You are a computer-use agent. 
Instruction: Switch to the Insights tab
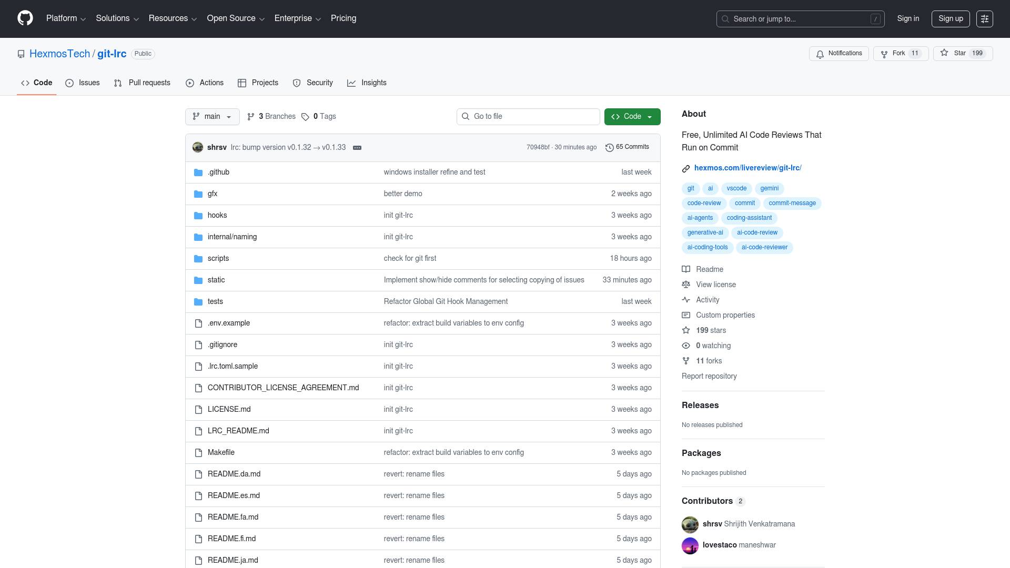click(367, 83)
